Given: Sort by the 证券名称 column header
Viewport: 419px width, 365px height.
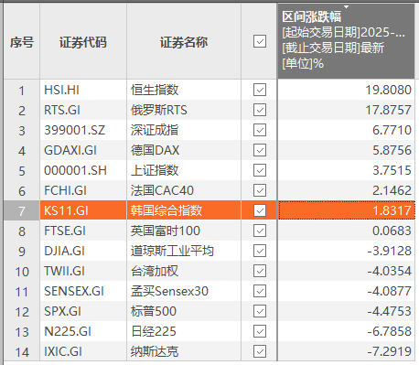Looking at the screenshot, I should [x=184, y=42].
